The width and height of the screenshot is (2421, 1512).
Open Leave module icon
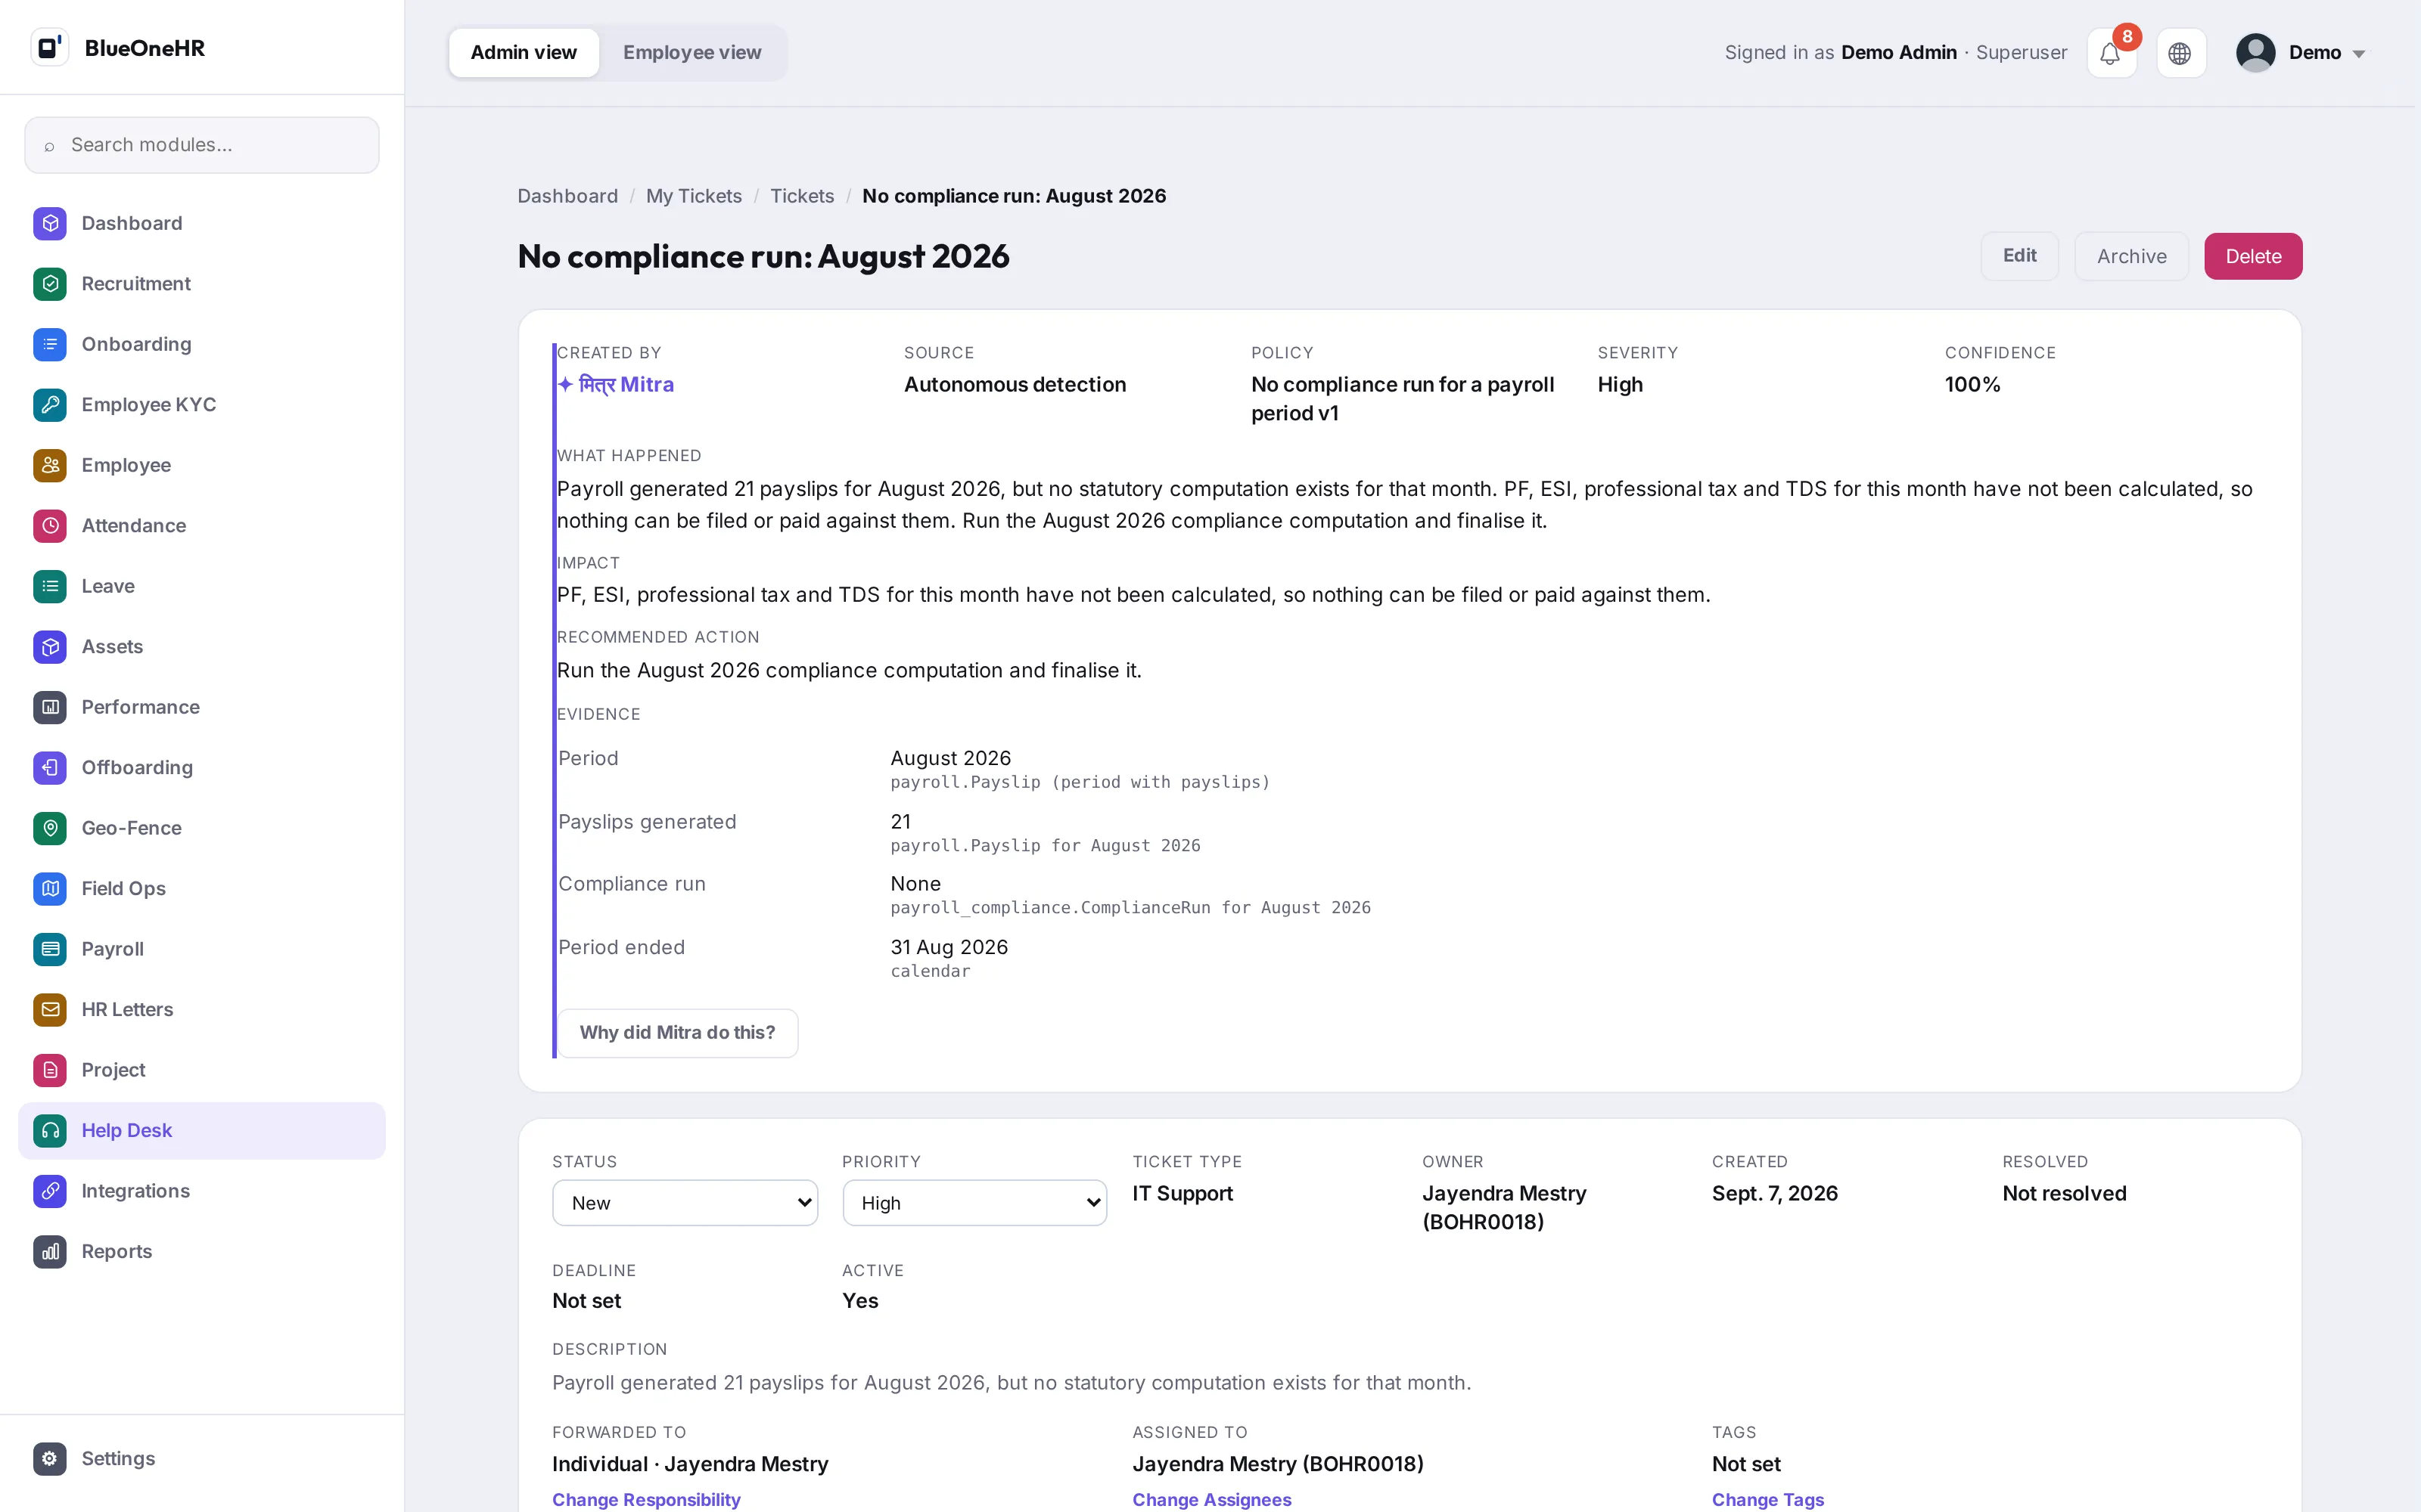[x=50, y=586]
